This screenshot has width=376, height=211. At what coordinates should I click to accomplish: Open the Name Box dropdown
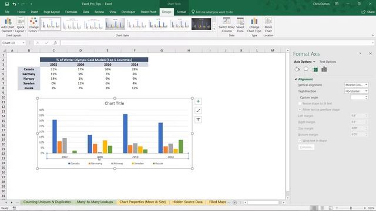coord(23,43)
